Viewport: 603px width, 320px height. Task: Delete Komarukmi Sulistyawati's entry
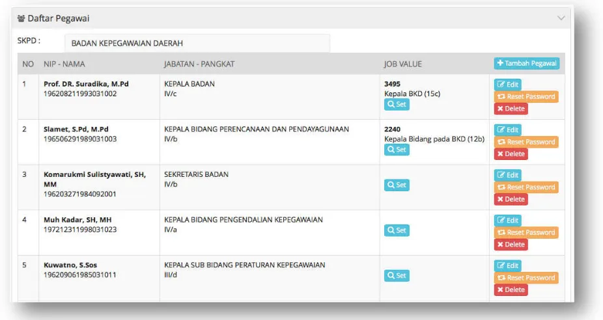511,200
